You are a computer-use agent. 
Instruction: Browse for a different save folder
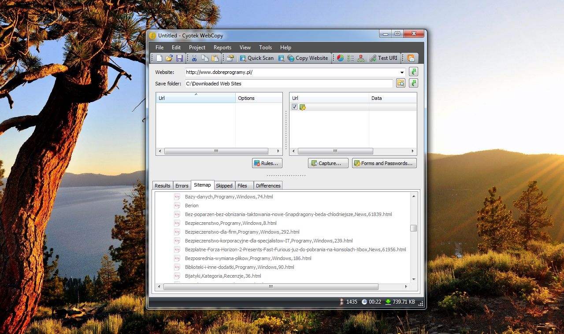point(401,83)
